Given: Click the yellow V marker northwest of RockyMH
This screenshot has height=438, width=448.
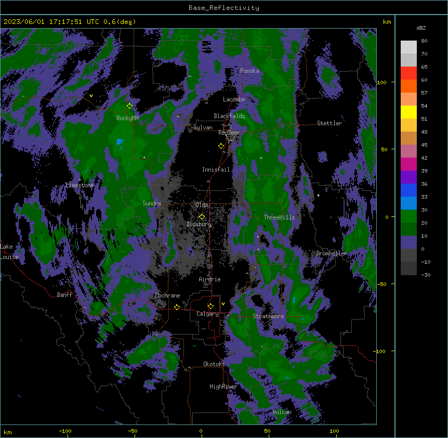Looking at the screenshot, I should tap(91, 96).
